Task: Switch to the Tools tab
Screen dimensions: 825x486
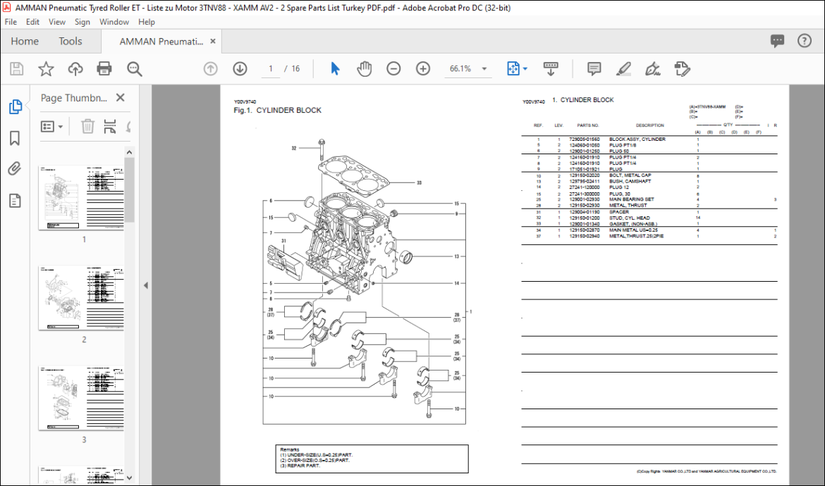Action: (x=71, y=41)
